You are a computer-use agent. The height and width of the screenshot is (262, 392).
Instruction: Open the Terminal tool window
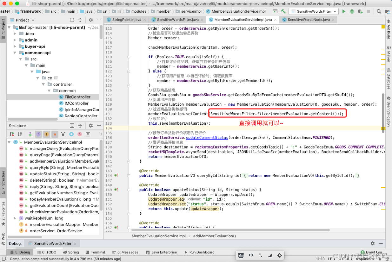pyautogui.click(x=95, y=252)
